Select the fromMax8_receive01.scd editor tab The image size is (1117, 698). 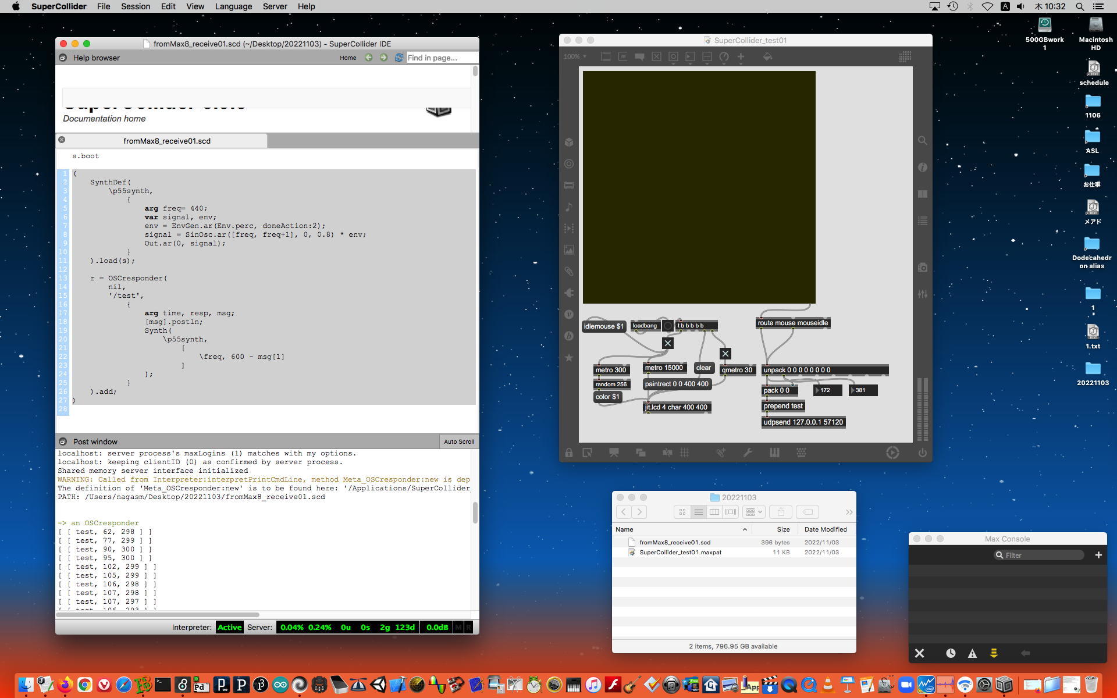click(x=167, y=141)
